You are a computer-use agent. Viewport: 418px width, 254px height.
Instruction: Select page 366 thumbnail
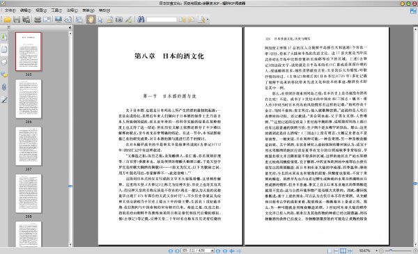click(29, 99)
